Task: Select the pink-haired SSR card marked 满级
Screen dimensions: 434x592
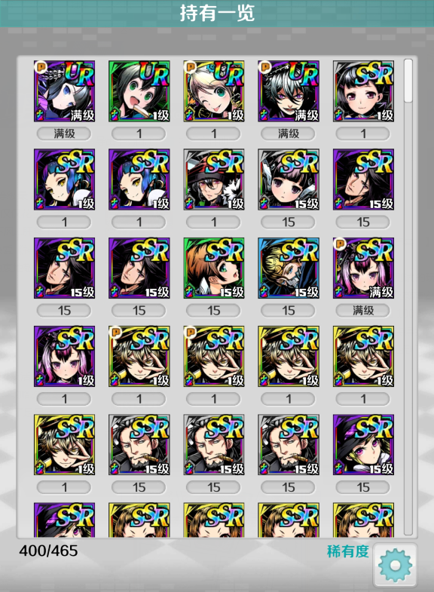Action: tap(363, 268)
